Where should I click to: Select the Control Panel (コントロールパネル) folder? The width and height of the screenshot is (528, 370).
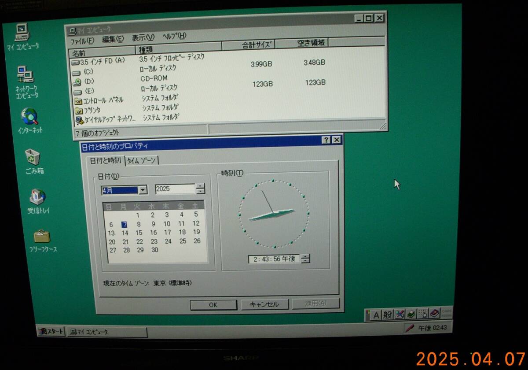(99, 100)
